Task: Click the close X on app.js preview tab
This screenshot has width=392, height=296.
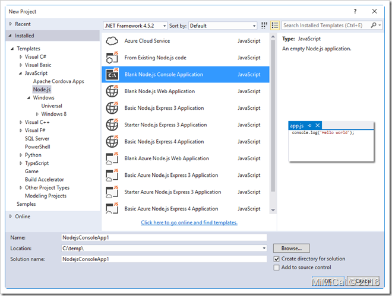Action: [317, 126]
